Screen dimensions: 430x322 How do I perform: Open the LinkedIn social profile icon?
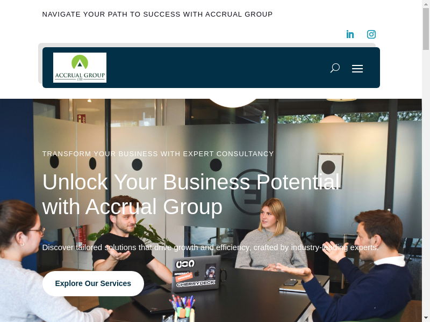[x=350, y=34]
